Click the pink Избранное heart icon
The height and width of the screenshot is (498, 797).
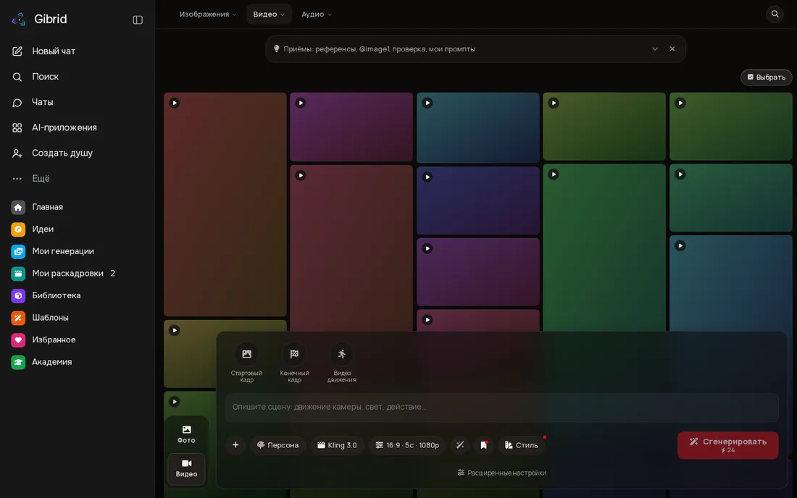click(18, 340)
